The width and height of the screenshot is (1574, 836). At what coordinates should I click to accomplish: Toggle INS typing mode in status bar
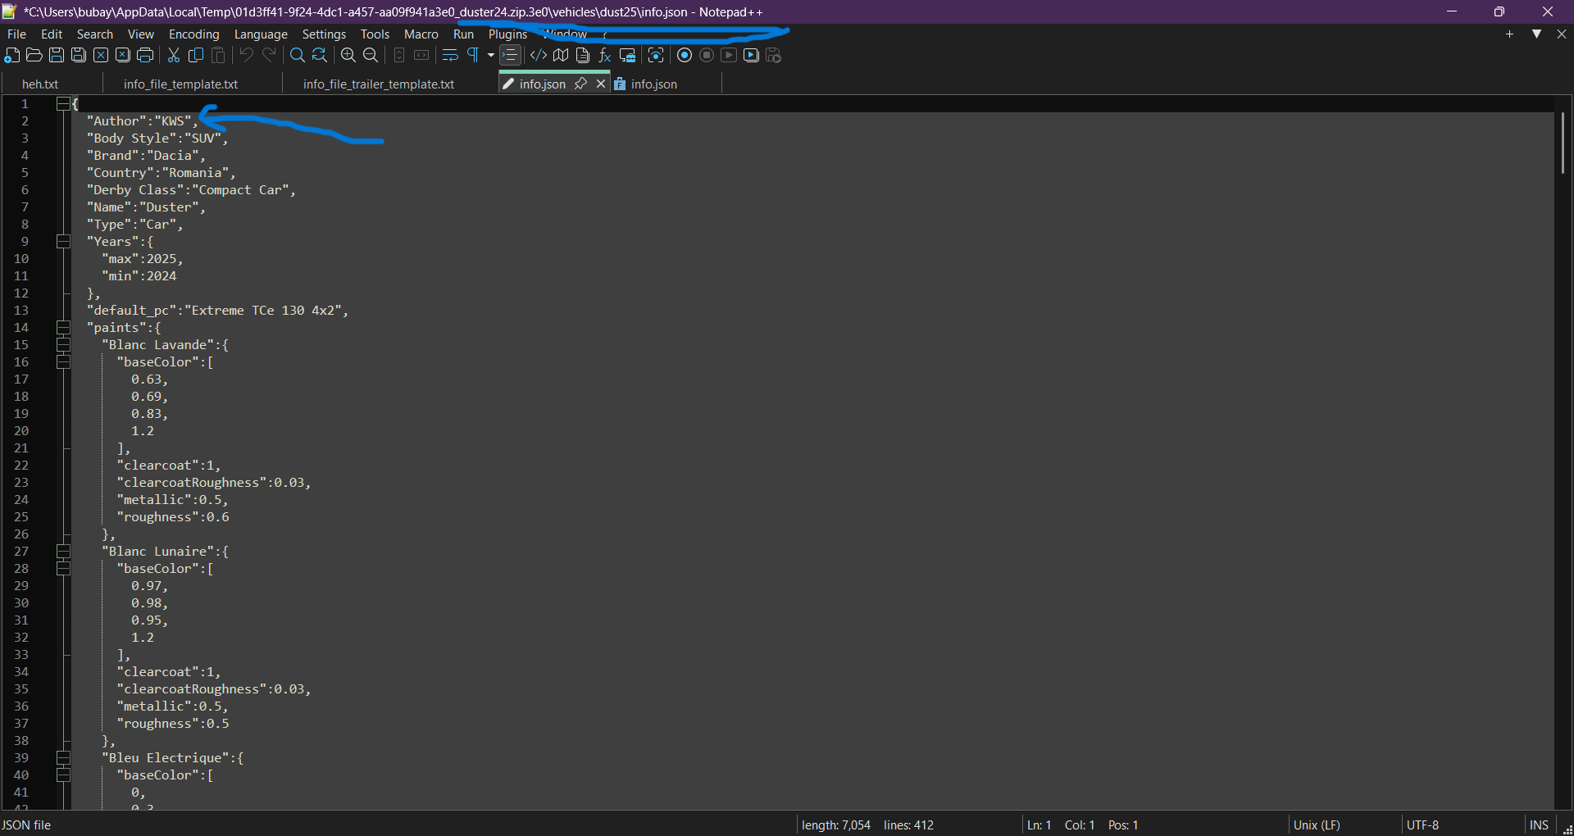[x=1539, y=825]
